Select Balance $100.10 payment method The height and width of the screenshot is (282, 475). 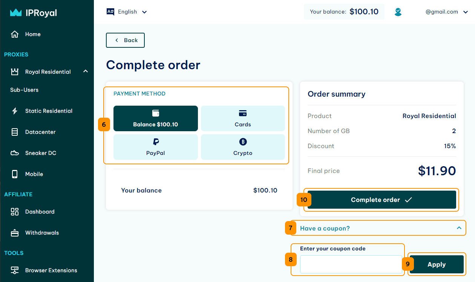pos(155,118)
